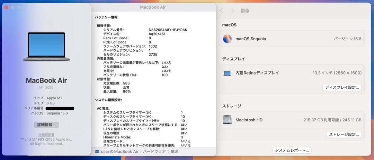Click the 最大容量 value 86%
374x160 pixels.
[x=127, y=91]
